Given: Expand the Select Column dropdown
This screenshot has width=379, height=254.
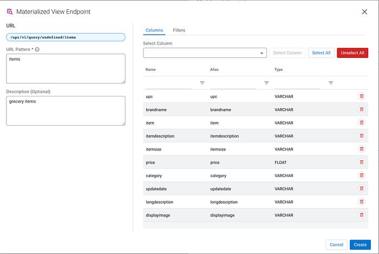Looking at the screenshot, I should (x=263, y=53).
